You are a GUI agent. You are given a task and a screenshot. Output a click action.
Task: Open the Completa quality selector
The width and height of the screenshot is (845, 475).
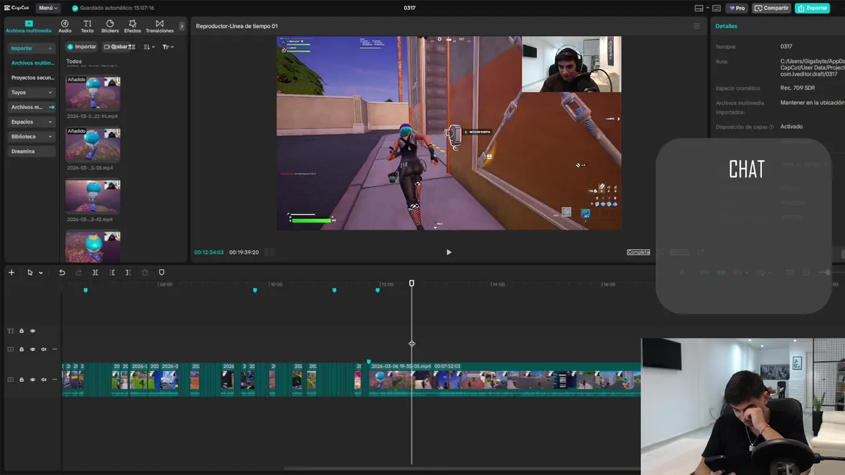(x=638, y=252)
